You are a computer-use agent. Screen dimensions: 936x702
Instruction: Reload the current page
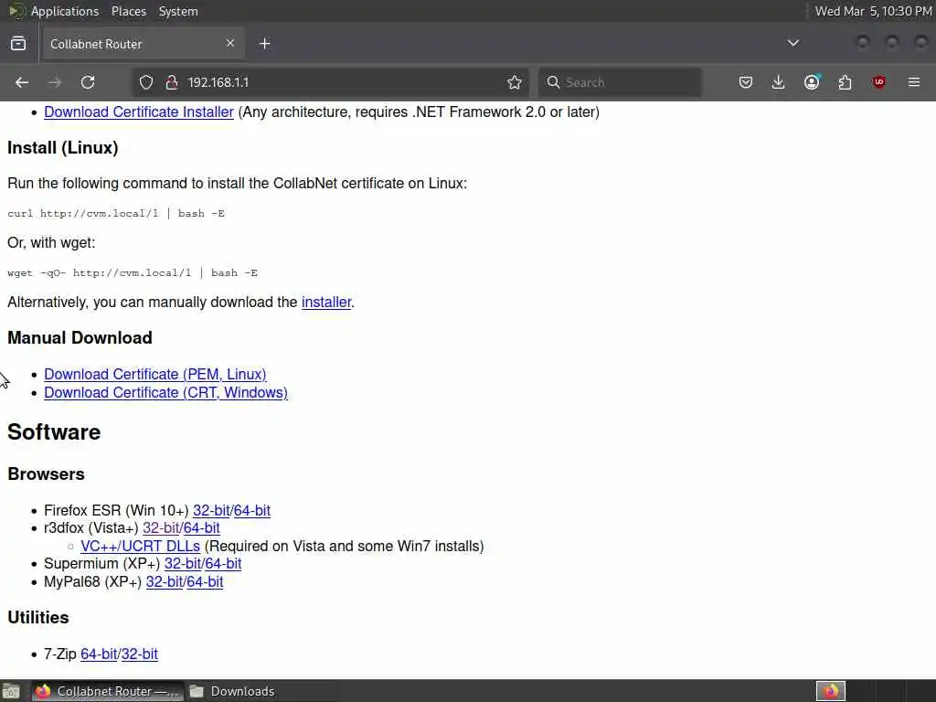pyautogui.click(x=88, y=82)
